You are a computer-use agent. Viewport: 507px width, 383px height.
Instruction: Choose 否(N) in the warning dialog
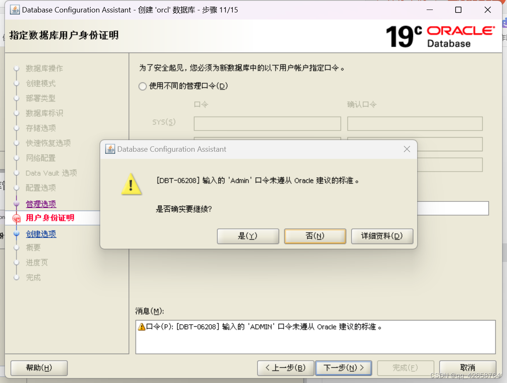coord(315,236)
